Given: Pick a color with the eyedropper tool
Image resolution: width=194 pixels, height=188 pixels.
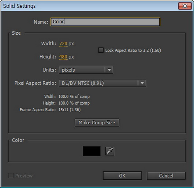Looking at the screenshot, I should point(109,151).
